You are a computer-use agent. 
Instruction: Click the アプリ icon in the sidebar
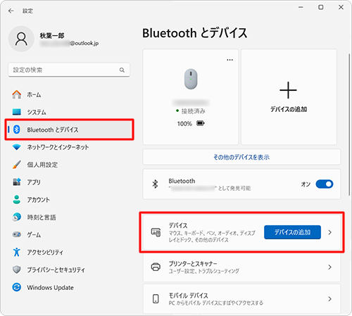coord(17,182)
